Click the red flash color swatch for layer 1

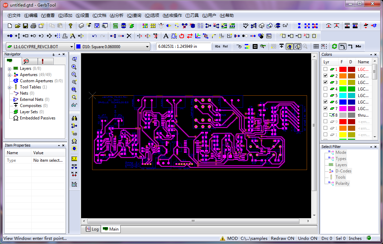(343, 69)
